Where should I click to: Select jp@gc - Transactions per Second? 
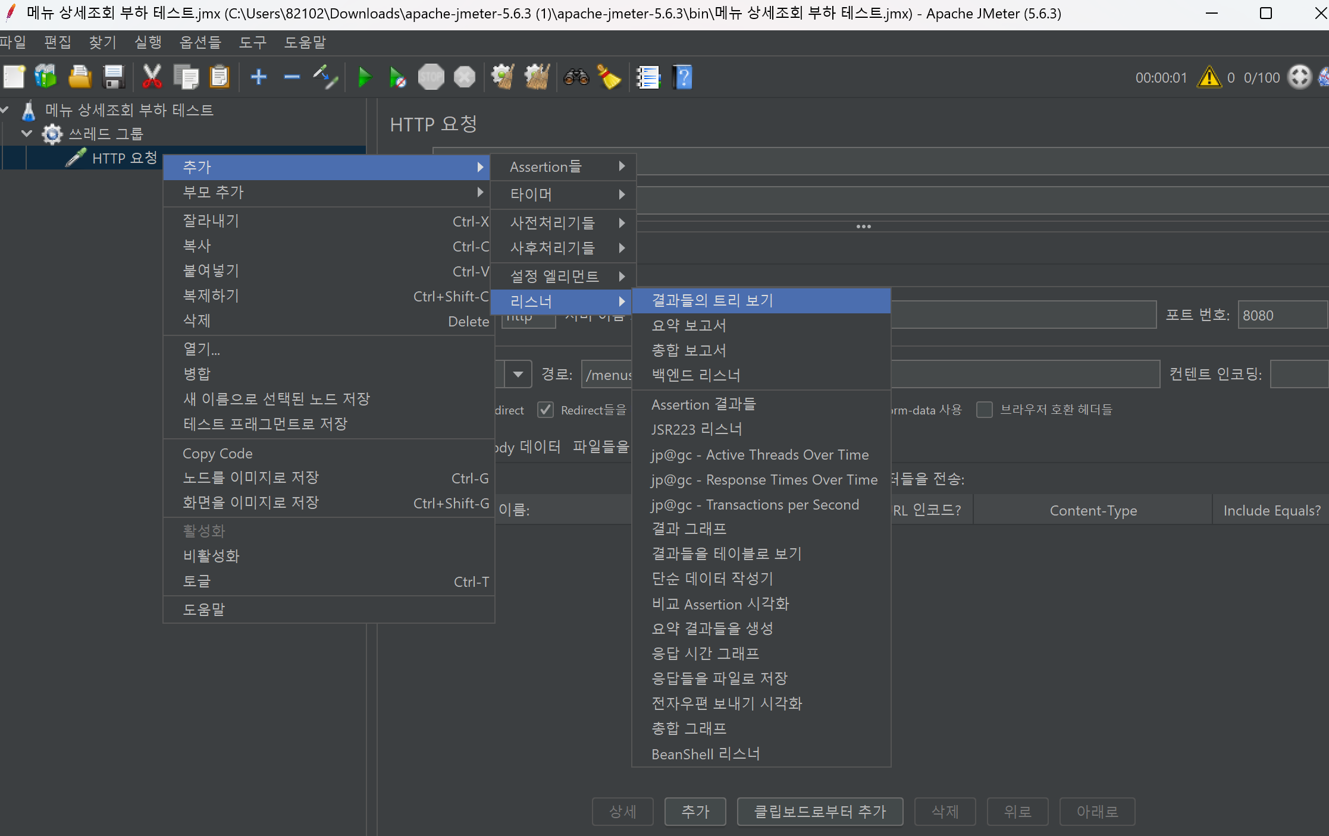point(754,505)
